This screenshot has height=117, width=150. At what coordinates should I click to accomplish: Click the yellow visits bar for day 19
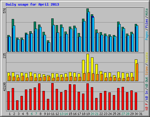pos(88,63)
